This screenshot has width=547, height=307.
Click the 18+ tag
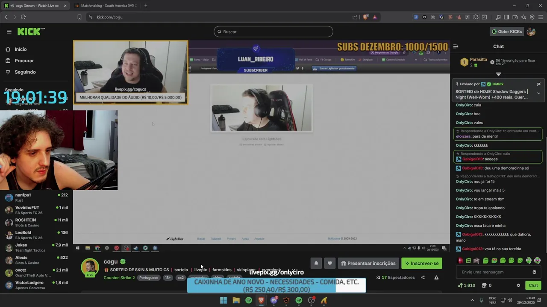[168, 278]
